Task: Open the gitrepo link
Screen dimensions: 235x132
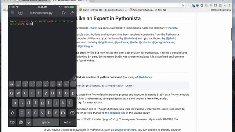Action: (131, 130)
